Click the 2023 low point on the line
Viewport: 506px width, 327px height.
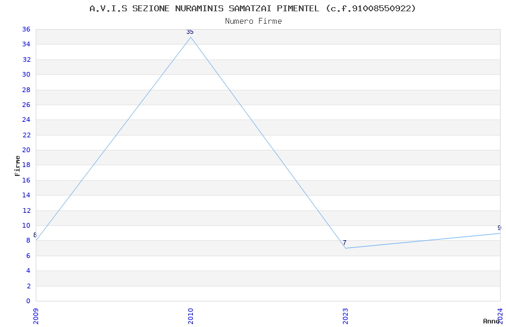click(345, 248)
